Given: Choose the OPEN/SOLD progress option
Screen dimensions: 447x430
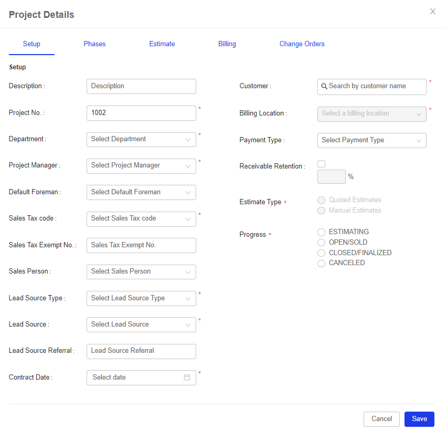Looking at the screenshot, I should pyautogui.click(x=322, y=243).
